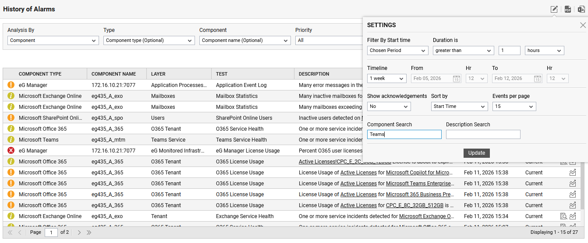Sort by the DESCRIPTION column header
Screen dimensions: 588x243
[314, 74]
